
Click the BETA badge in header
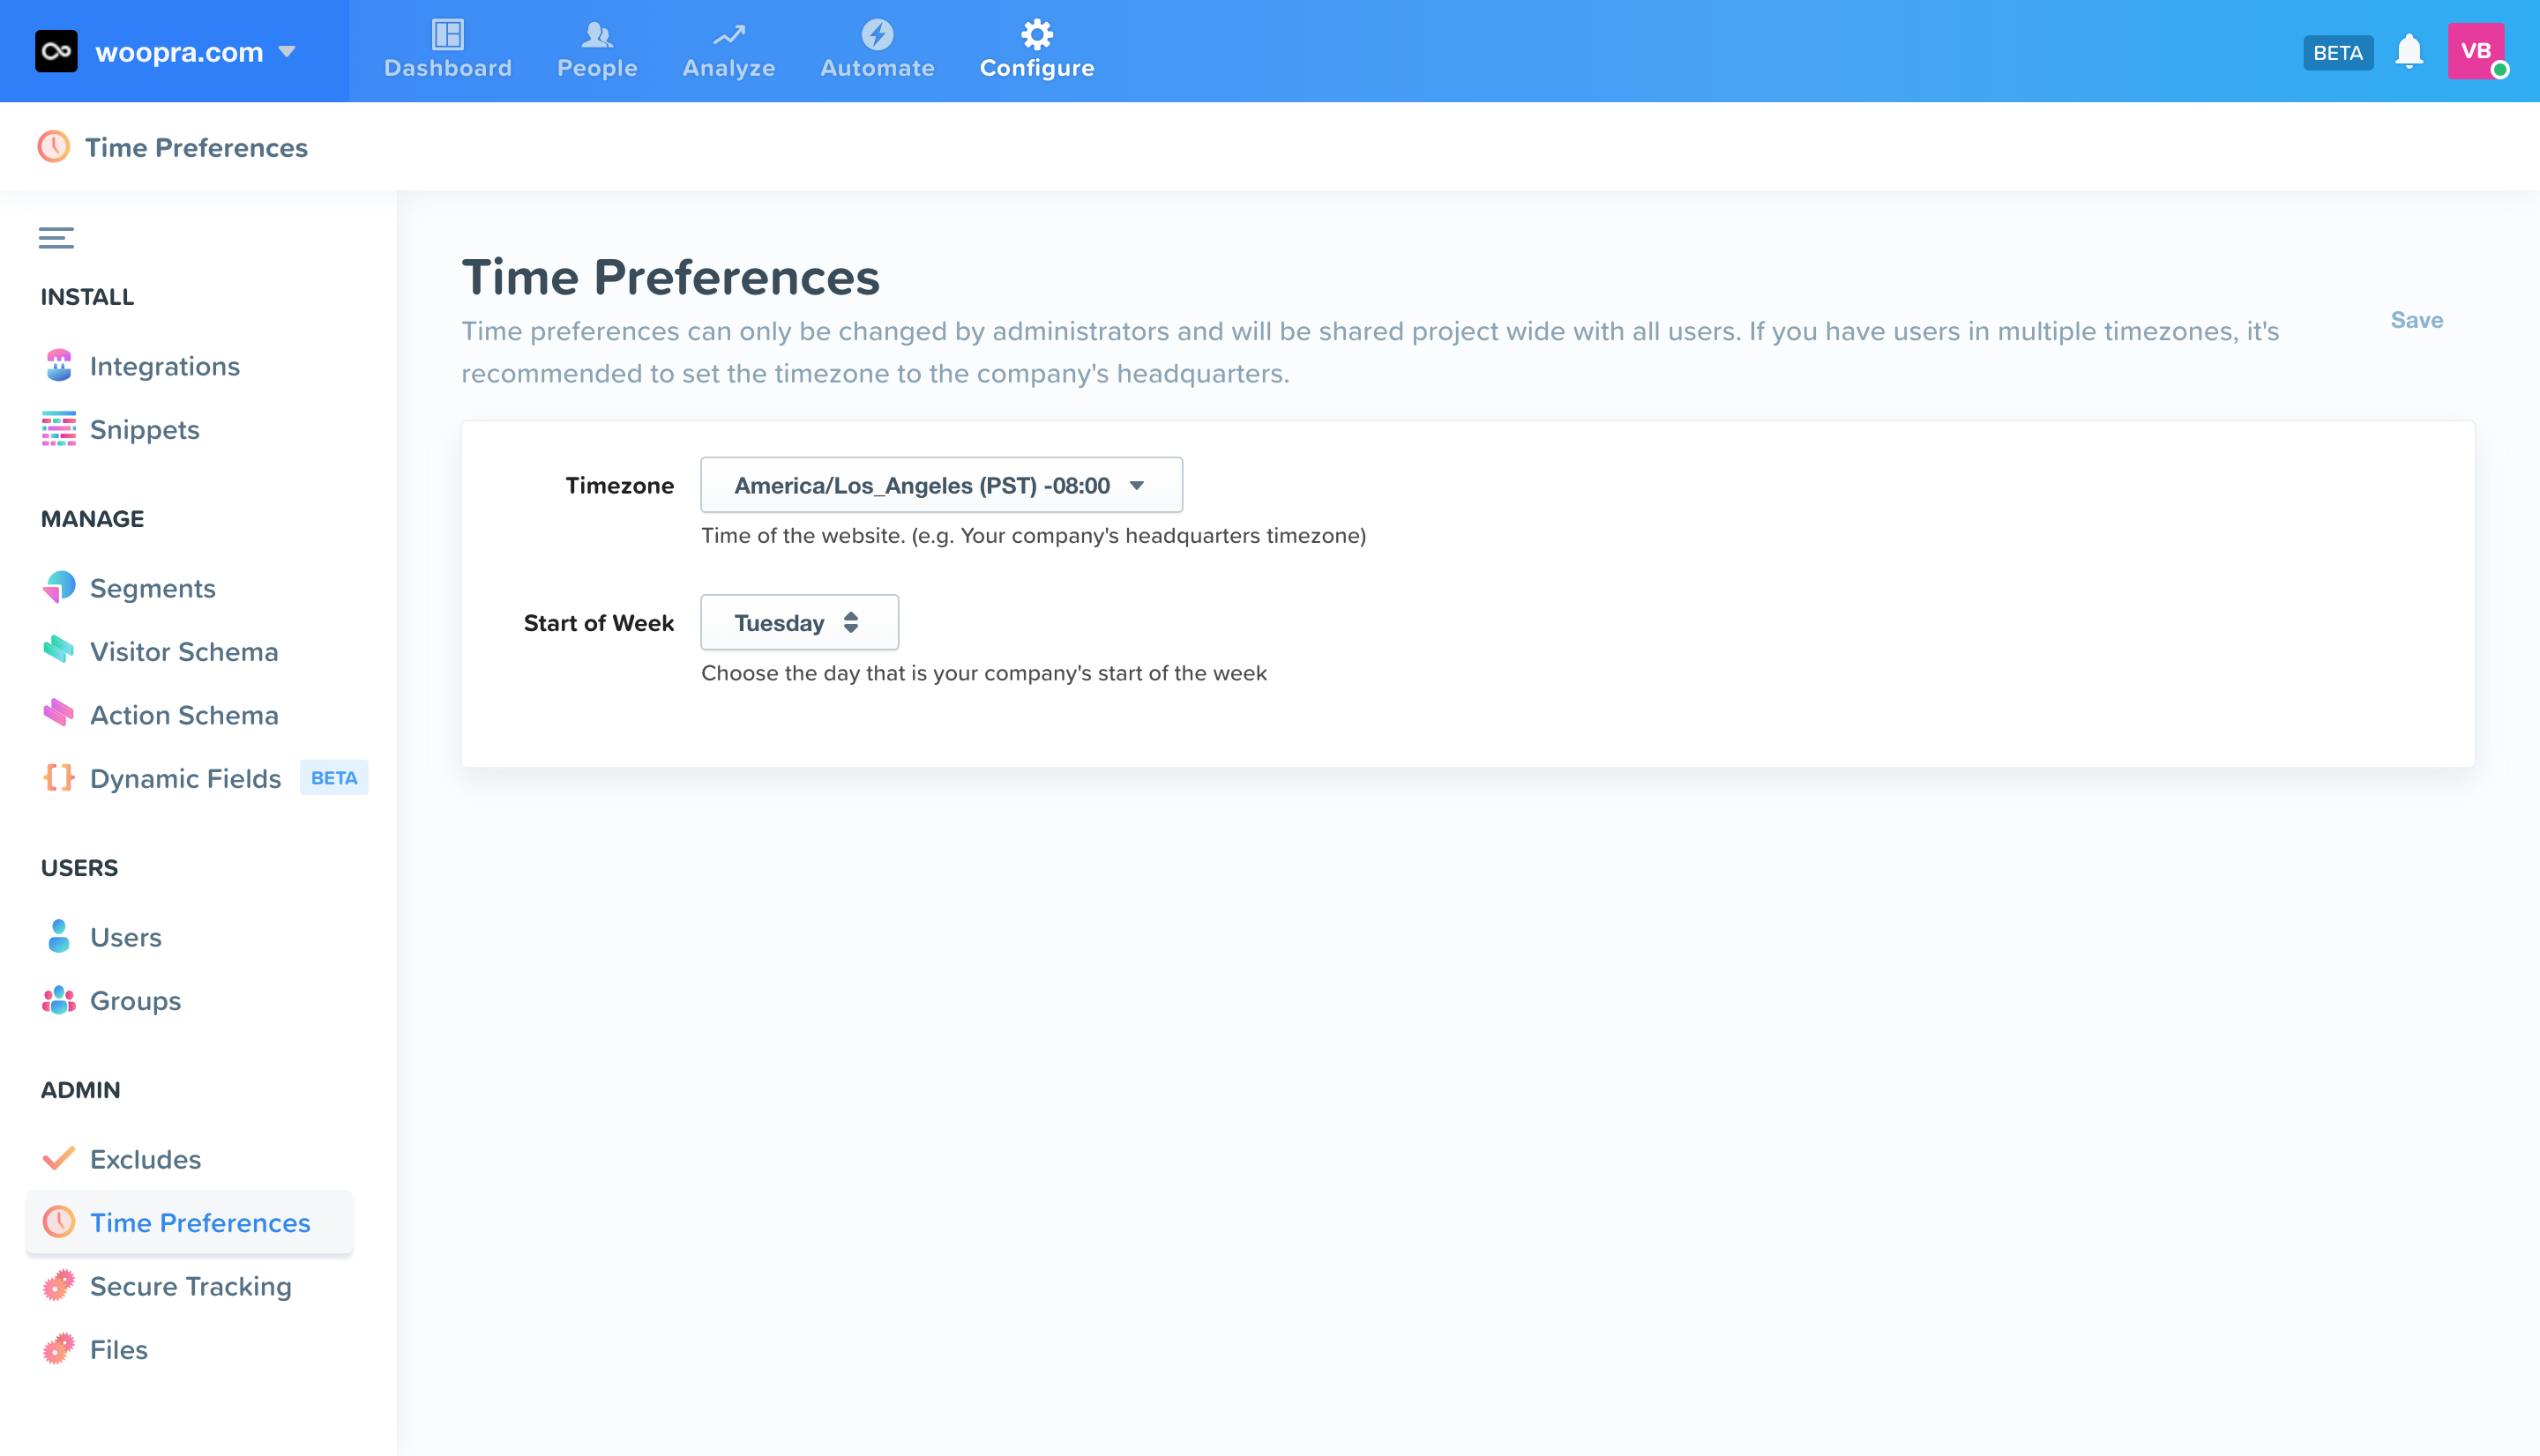(x=2337, y=52)
